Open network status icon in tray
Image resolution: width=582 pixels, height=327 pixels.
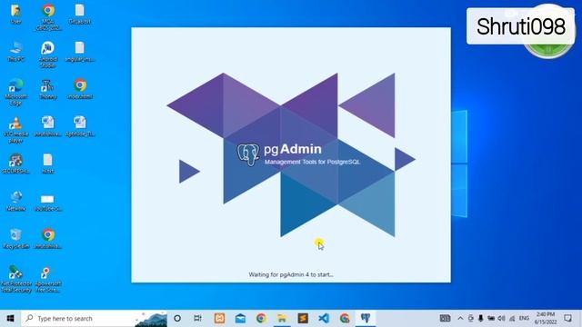click(512, 318)
